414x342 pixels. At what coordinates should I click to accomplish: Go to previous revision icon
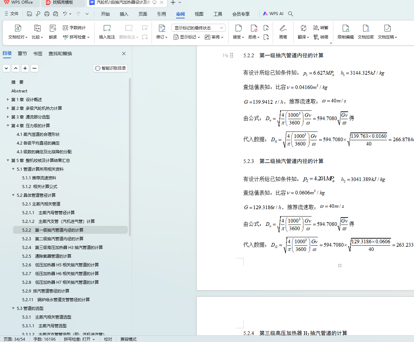[266, 28]
